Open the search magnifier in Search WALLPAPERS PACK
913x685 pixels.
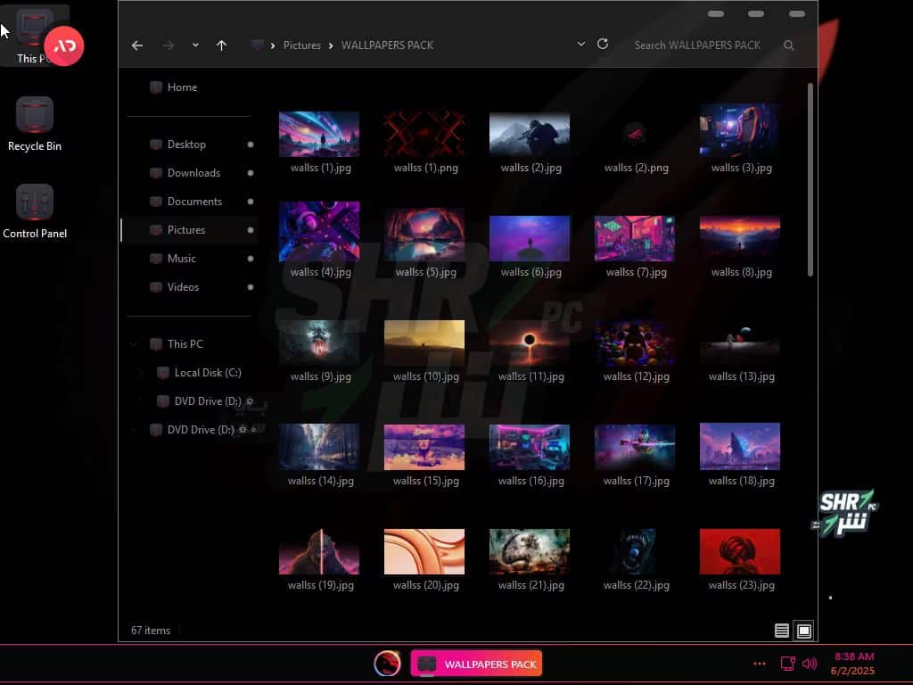coord(789,45)
